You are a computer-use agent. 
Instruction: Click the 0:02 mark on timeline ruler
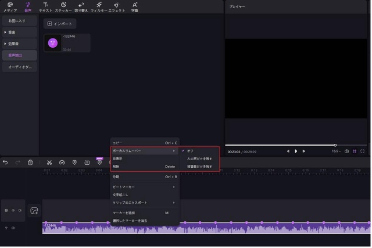coord(65,171)
